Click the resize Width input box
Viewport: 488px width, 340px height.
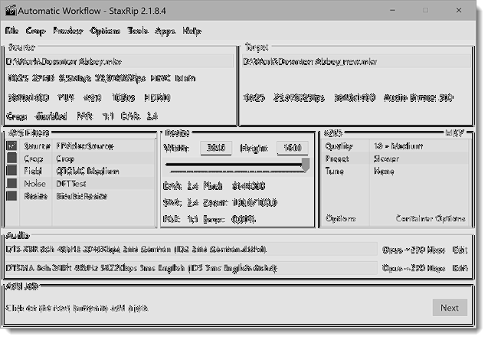(216, 148)
